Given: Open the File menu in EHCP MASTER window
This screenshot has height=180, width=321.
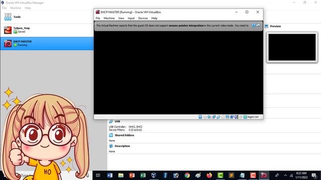Looking at the screenshot, I should click(98, 18).
